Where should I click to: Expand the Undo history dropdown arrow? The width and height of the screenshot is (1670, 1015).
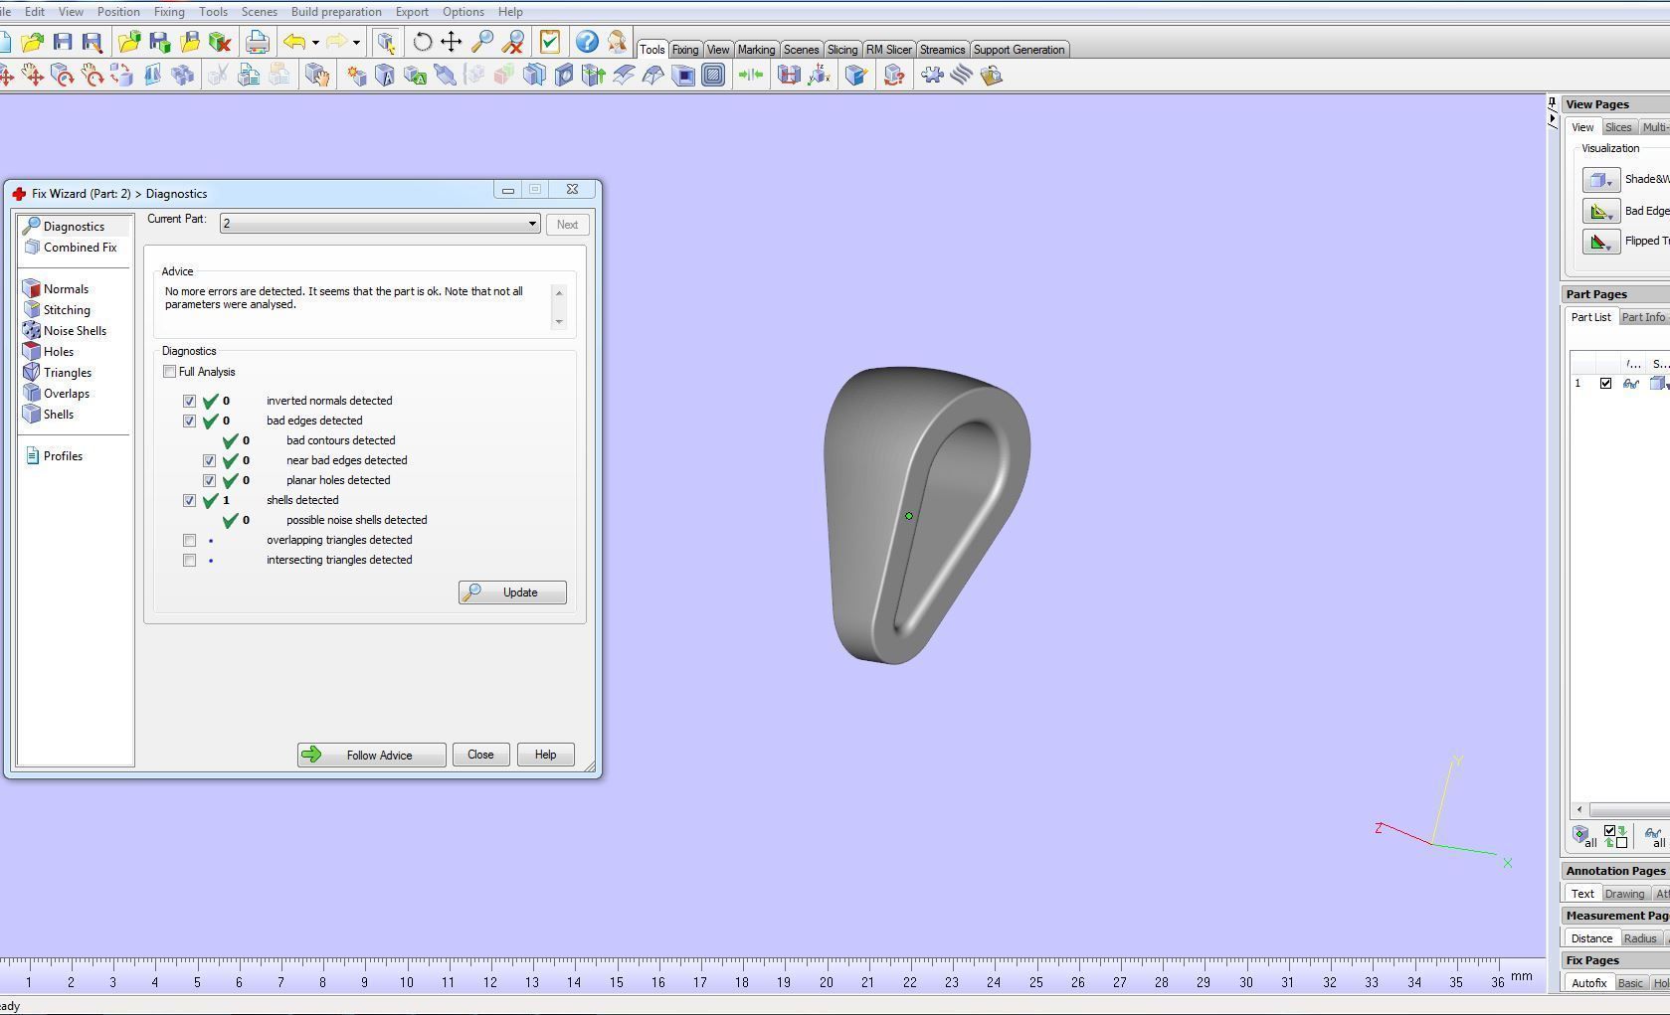pyautogui.click(x=315, y=43)
